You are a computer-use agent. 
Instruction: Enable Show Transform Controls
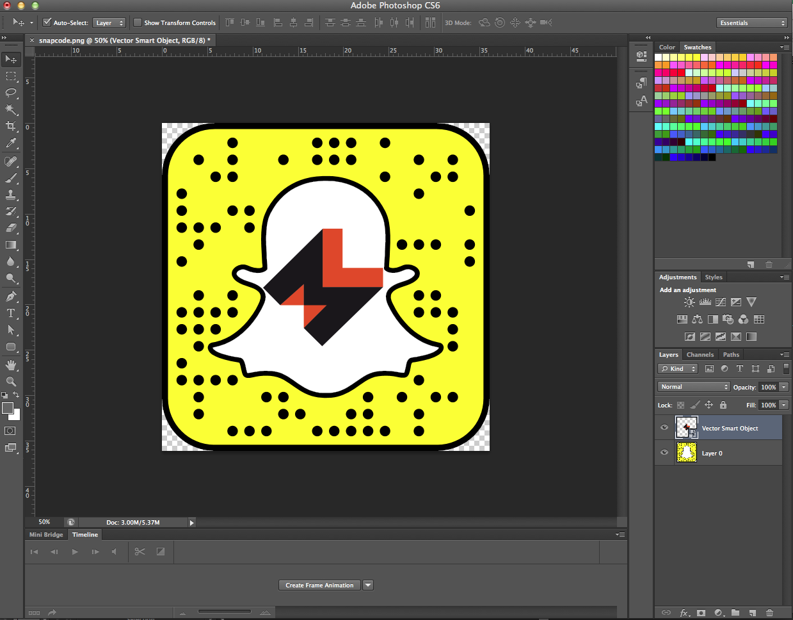point(137,22)
